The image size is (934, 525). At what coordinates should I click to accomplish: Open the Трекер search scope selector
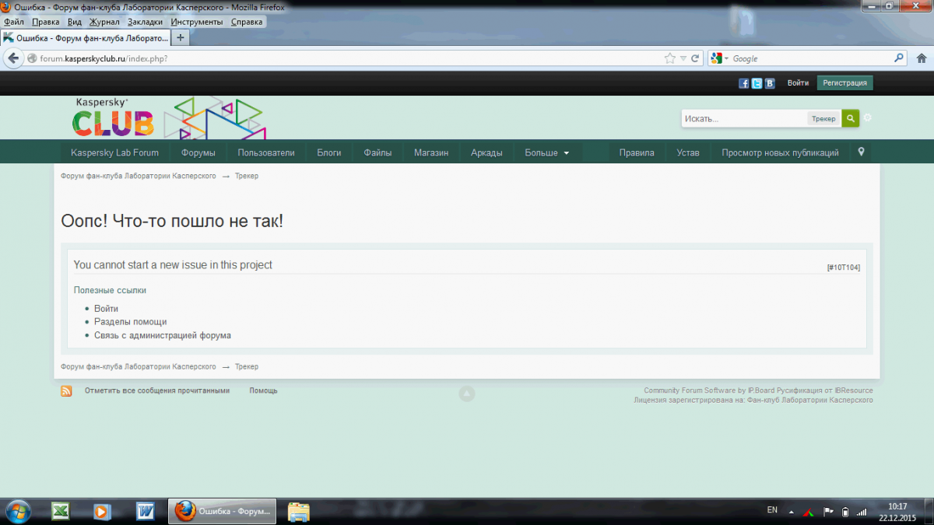[x=823, y=119]
